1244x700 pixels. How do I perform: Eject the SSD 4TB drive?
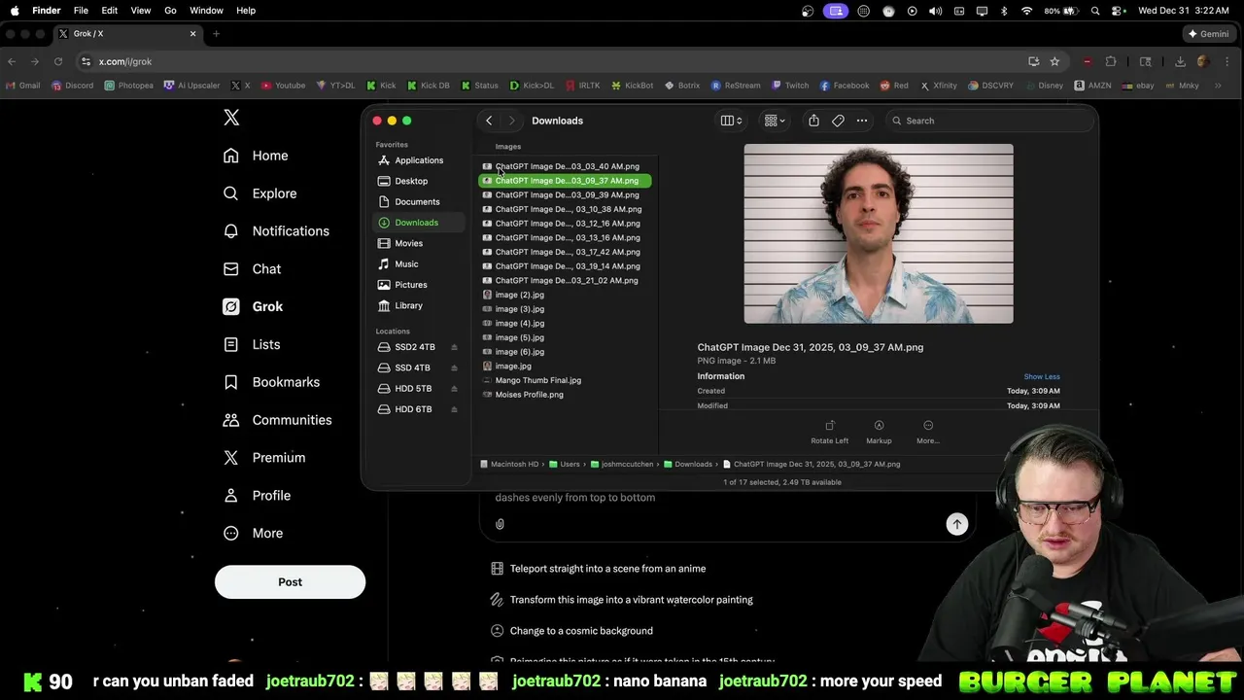[454, 367]
